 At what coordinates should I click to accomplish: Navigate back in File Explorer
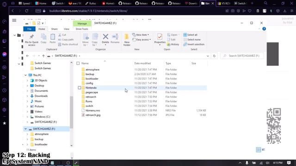click(x=28, y=56)
